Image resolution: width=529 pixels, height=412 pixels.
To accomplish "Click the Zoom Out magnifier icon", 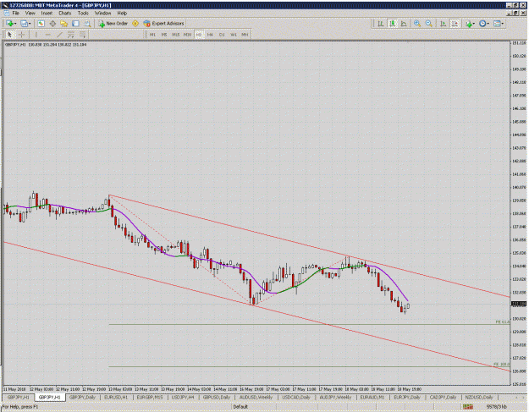I will tap(429, 23).
